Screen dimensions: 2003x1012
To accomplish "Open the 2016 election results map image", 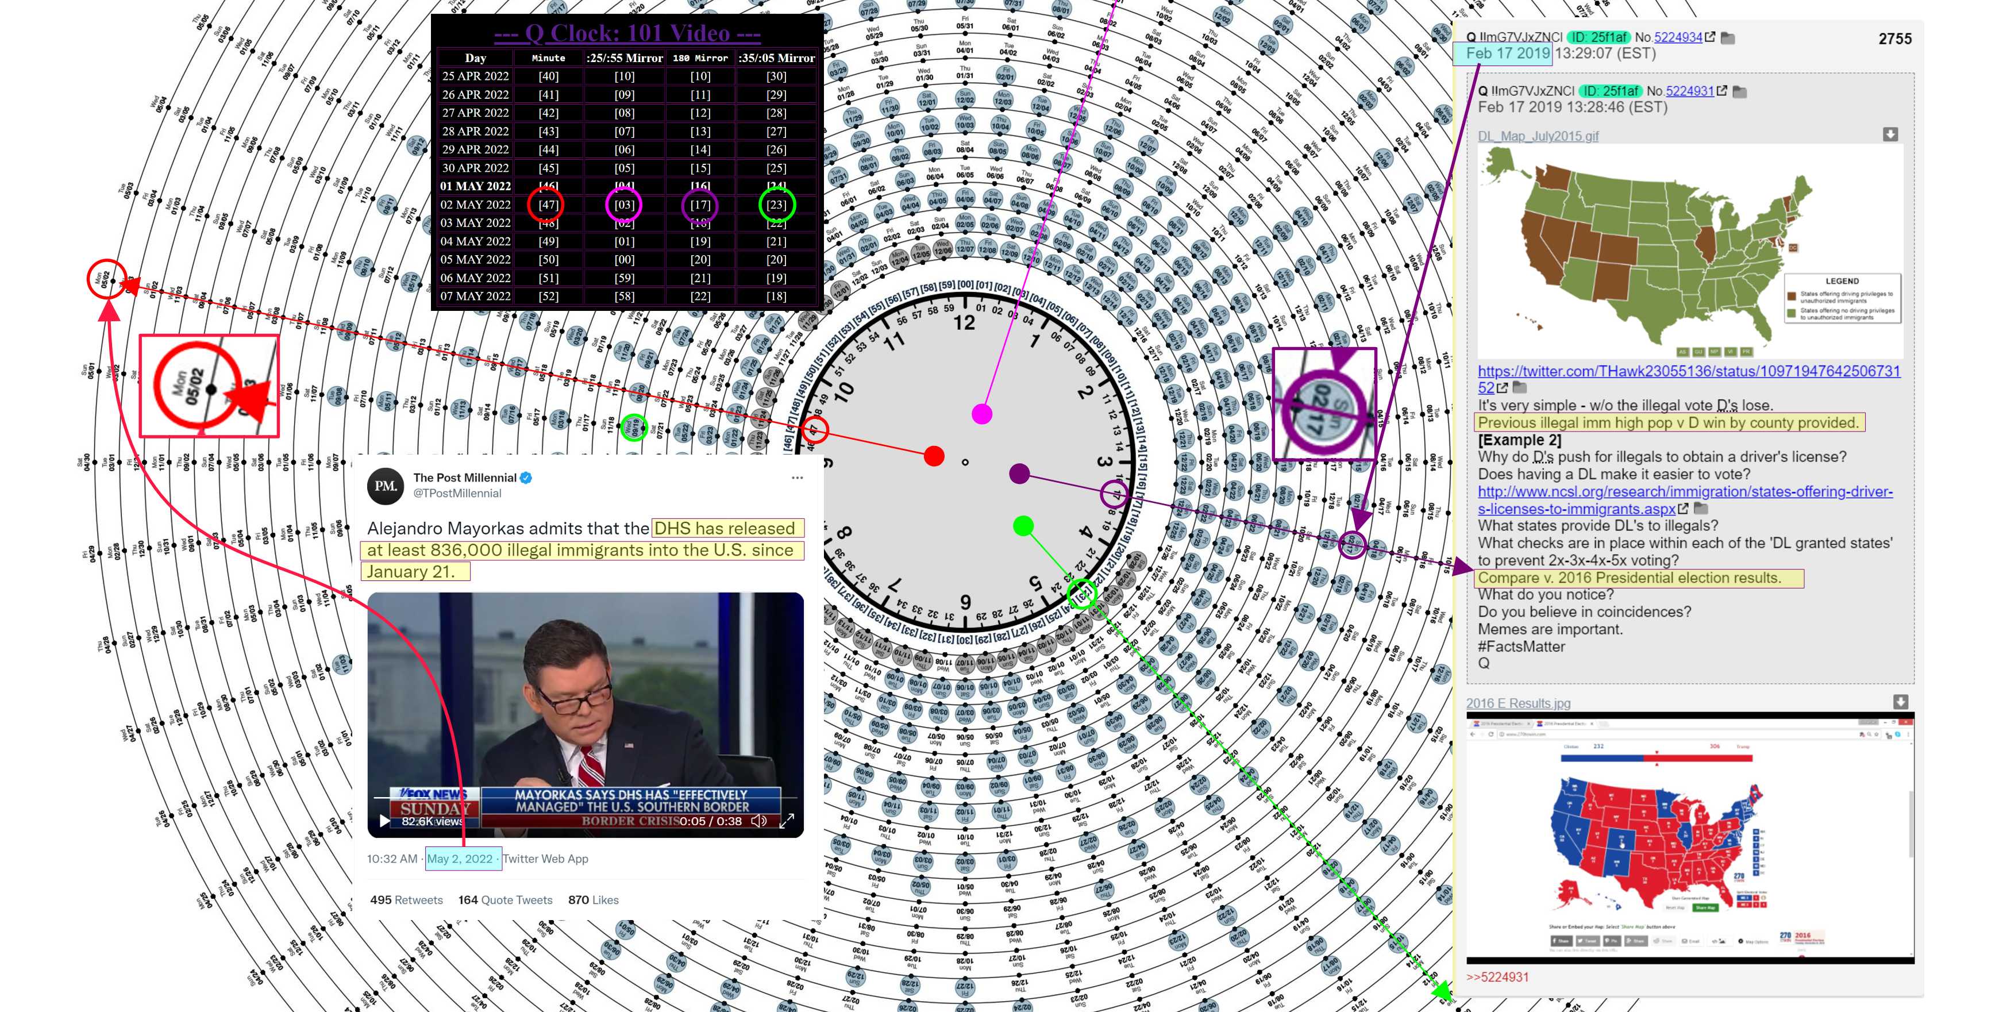I will coord(1690,838).
